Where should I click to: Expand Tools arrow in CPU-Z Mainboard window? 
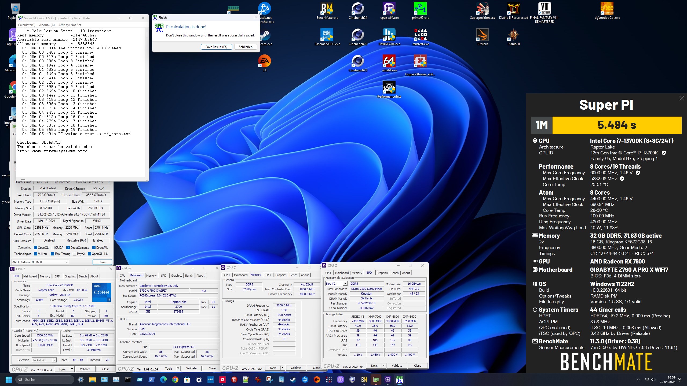[178, 368]
